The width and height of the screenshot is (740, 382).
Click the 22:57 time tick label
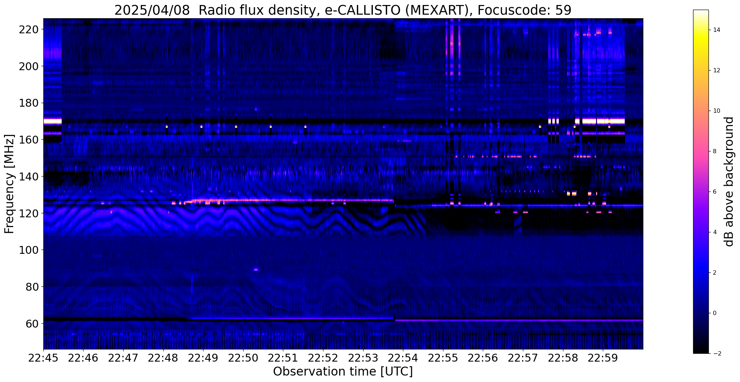523,358
